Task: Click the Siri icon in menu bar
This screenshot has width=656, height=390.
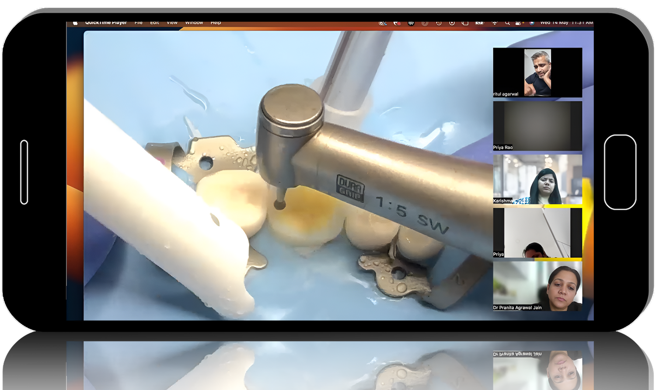Action: 532,23
